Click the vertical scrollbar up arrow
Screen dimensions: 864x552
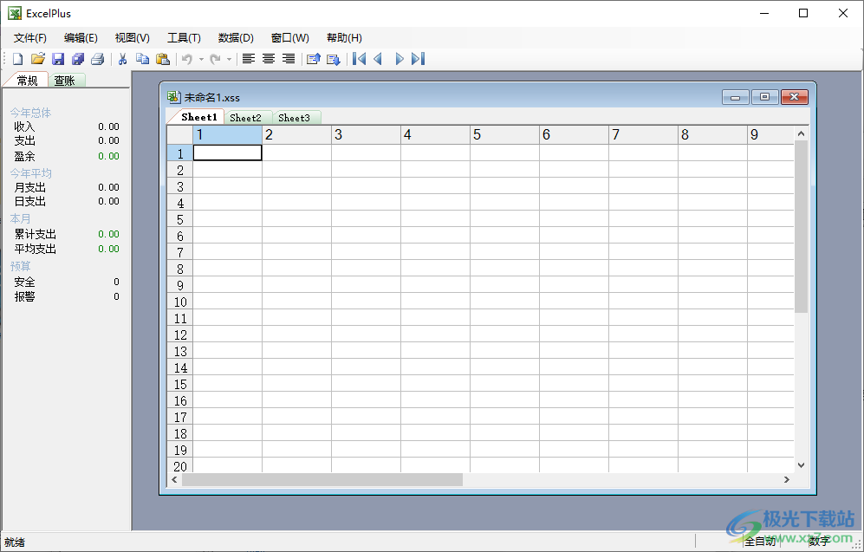pyautogui.click(x=802, y=133)
